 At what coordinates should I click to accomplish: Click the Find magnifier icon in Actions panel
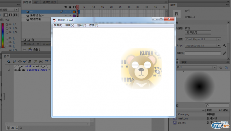14,61
